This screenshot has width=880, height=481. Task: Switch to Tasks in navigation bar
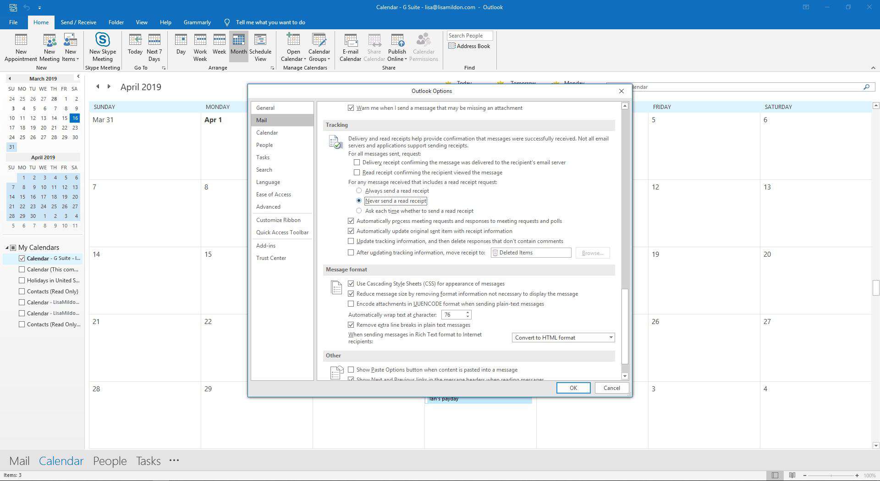(x=148, y=461)
